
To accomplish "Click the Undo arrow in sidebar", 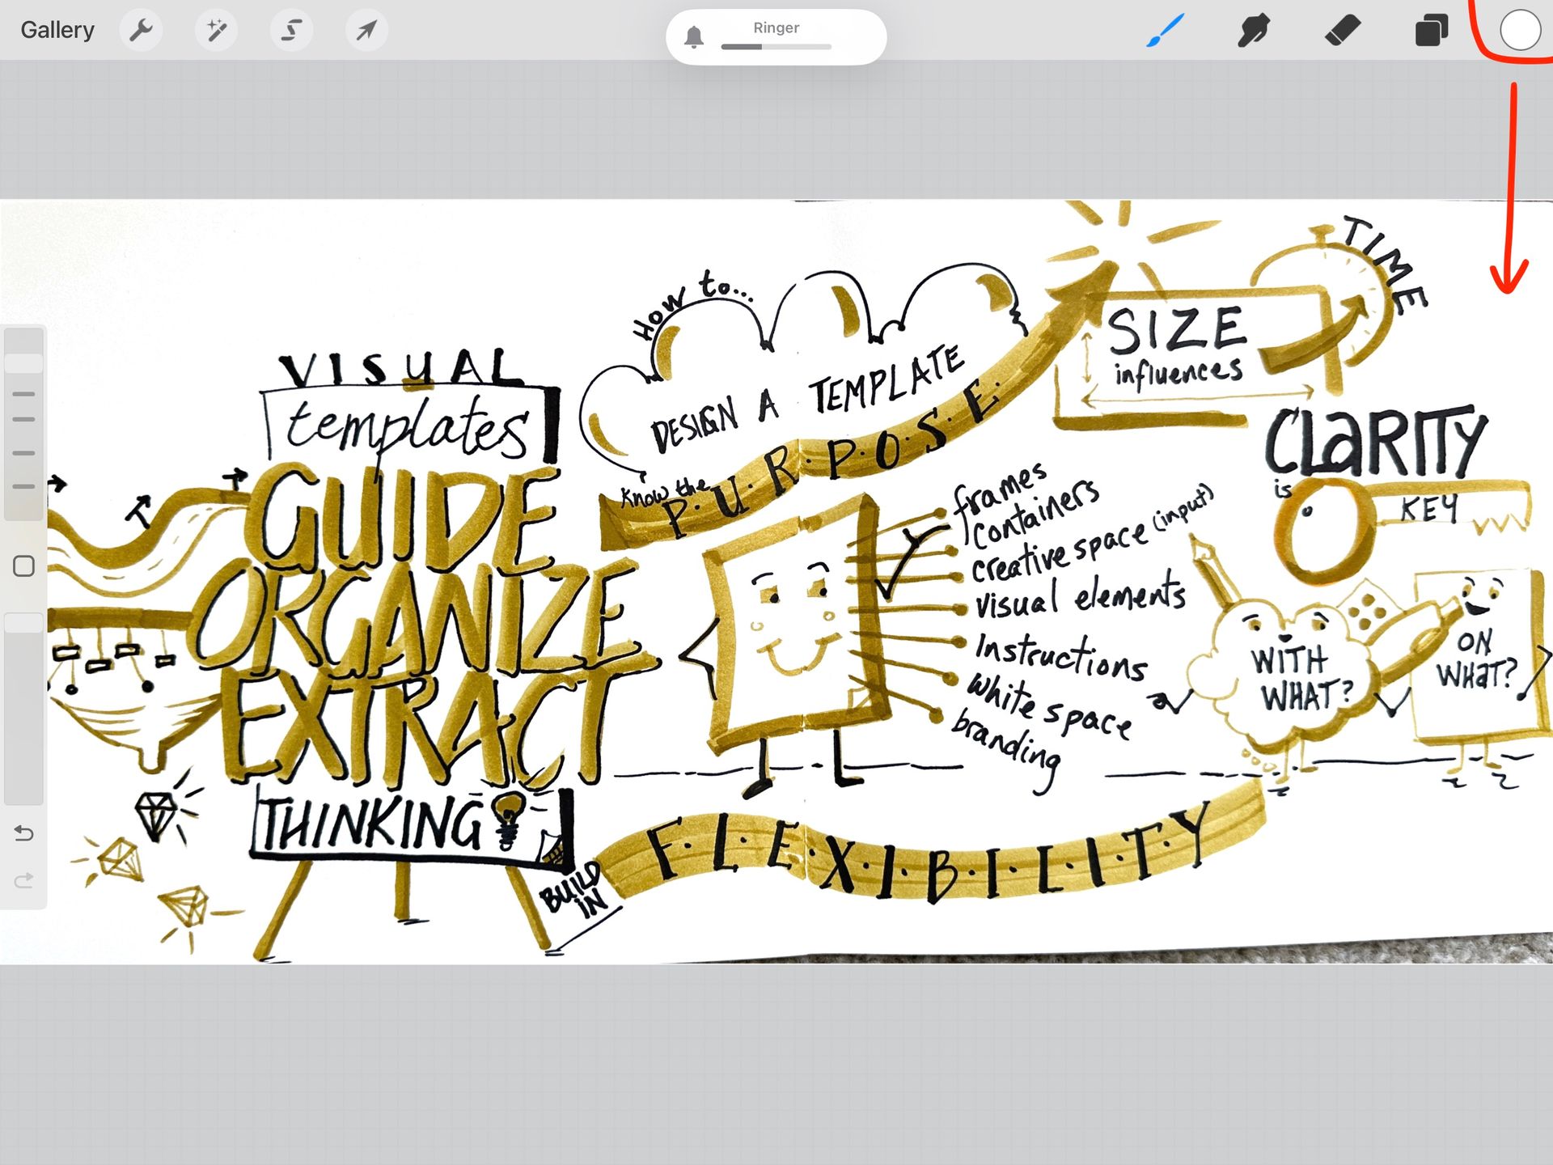I will point(24,833).
